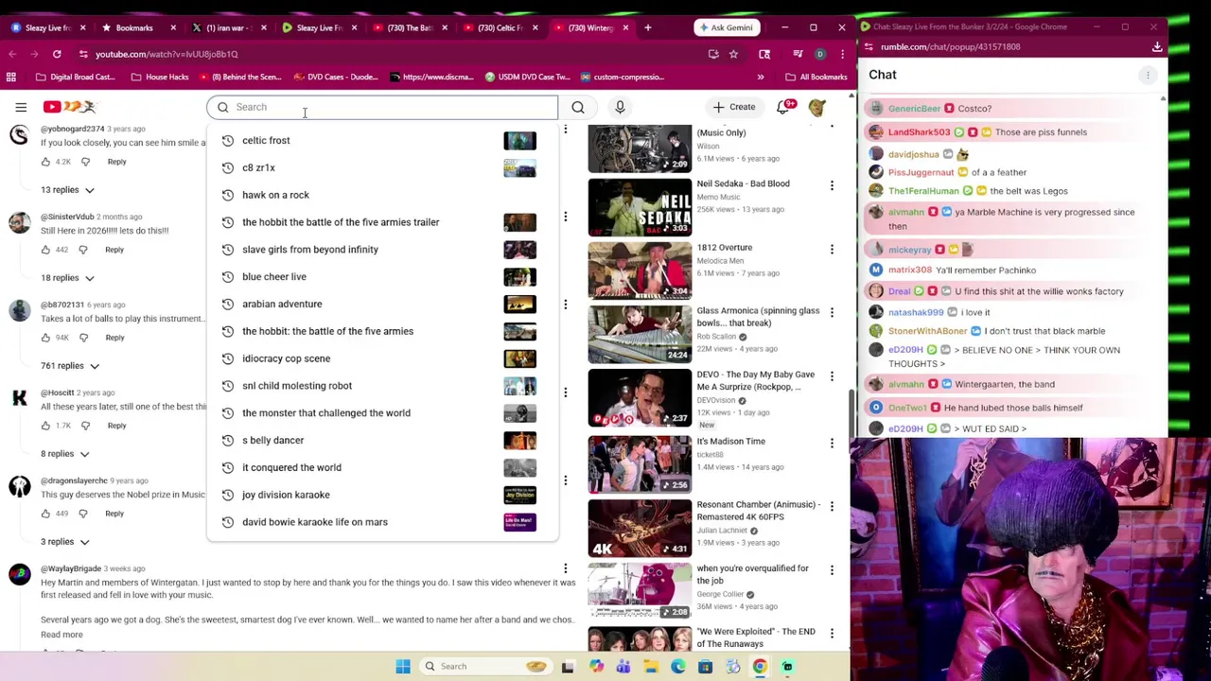Open a new Chrome tab
Screen dimensions: 1211x681
647,27
